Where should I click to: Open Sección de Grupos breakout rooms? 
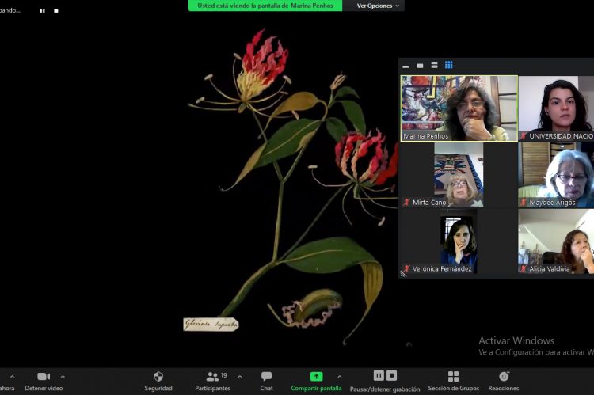453,377
